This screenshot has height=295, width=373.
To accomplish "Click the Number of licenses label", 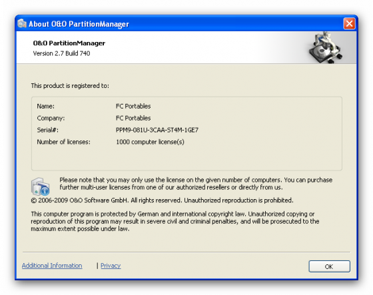I will 63,142.
